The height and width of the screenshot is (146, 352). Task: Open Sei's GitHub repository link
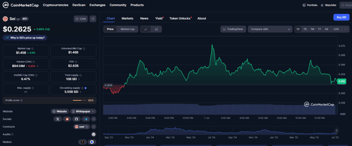[76, 119]
